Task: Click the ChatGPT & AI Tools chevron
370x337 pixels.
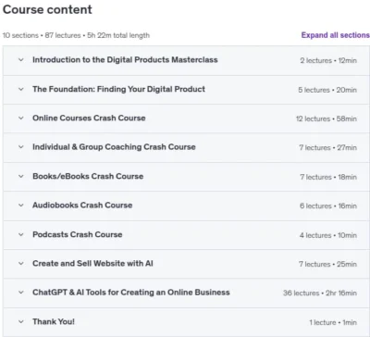Action: [x=21, y=293]
